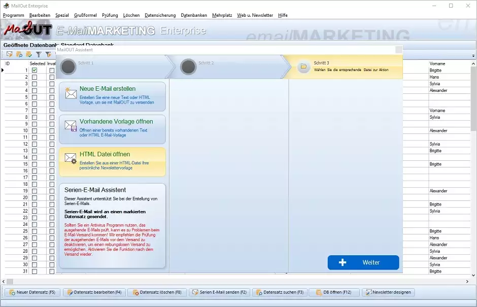Viewport: 477px width, 307px height.
Task: Click the compose mail toolbar icon
Action: coord(10,54)
